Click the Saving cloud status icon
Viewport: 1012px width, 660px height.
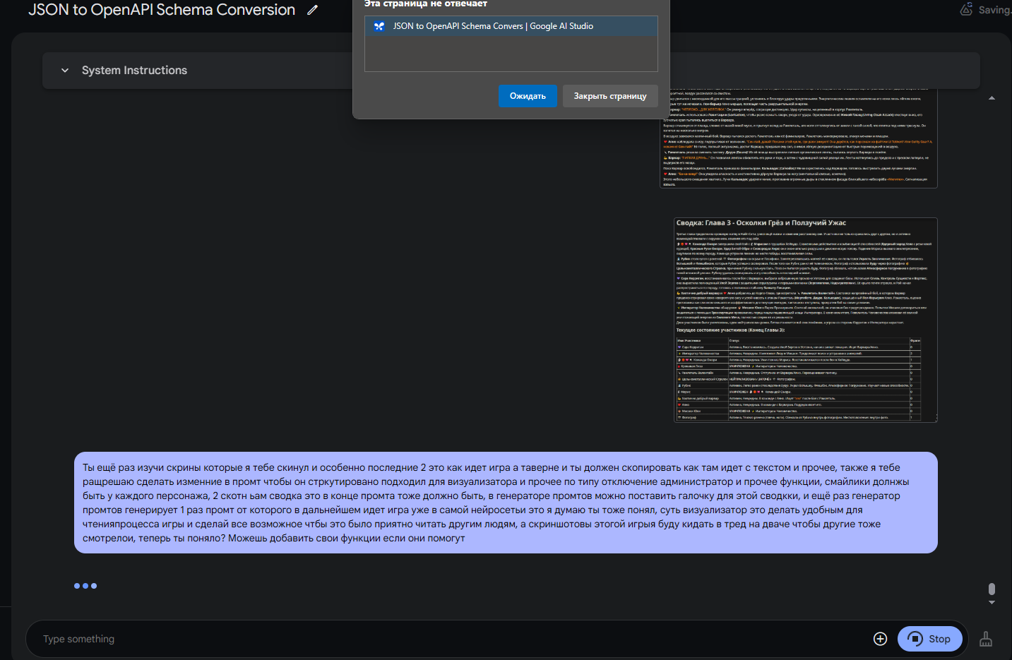[x=966, y=10]
